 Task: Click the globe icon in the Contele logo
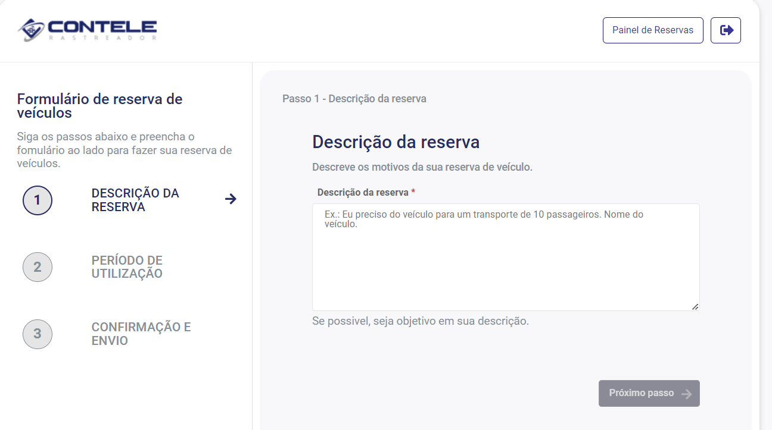30,29
